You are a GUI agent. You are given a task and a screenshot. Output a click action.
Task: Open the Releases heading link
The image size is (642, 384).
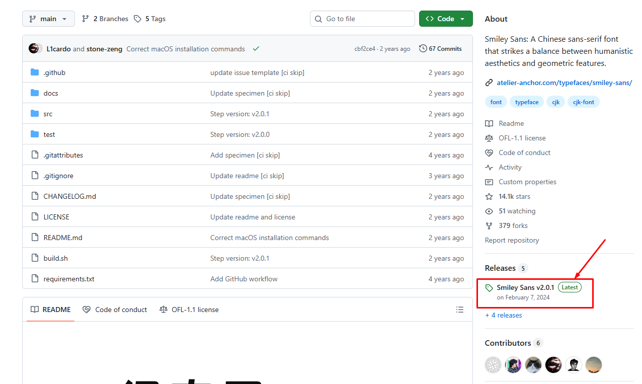click(506, 268)
